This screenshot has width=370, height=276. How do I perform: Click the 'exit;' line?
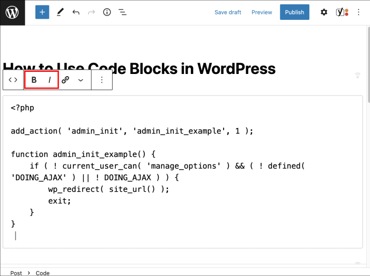60,201
